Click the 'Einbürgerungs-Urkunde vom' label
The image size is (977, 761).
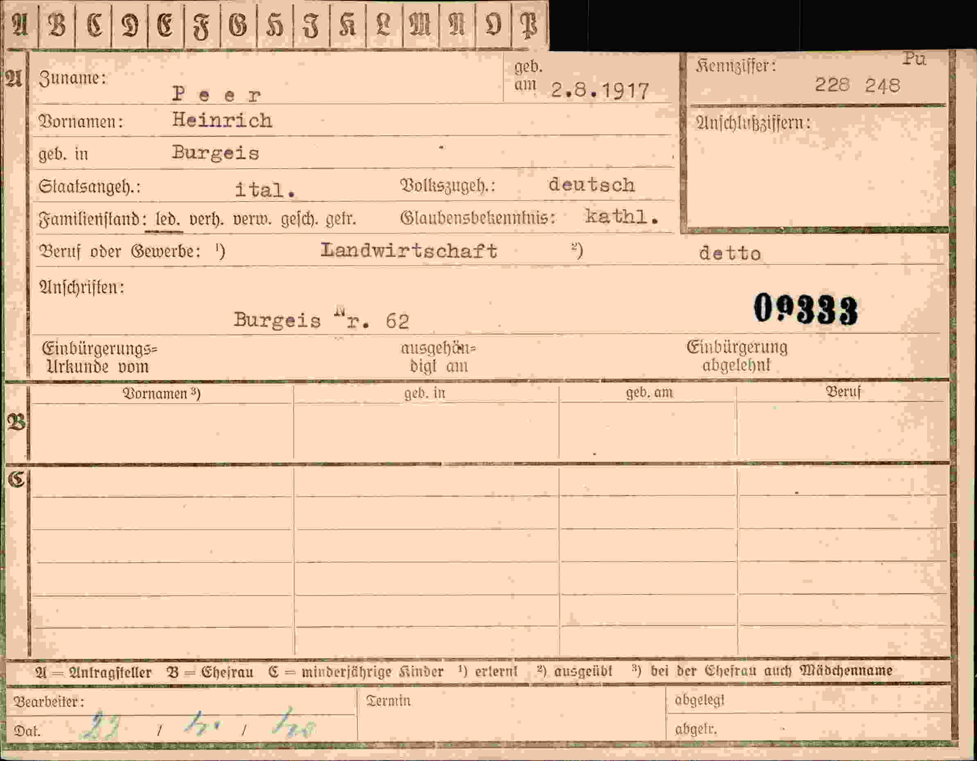100,358
